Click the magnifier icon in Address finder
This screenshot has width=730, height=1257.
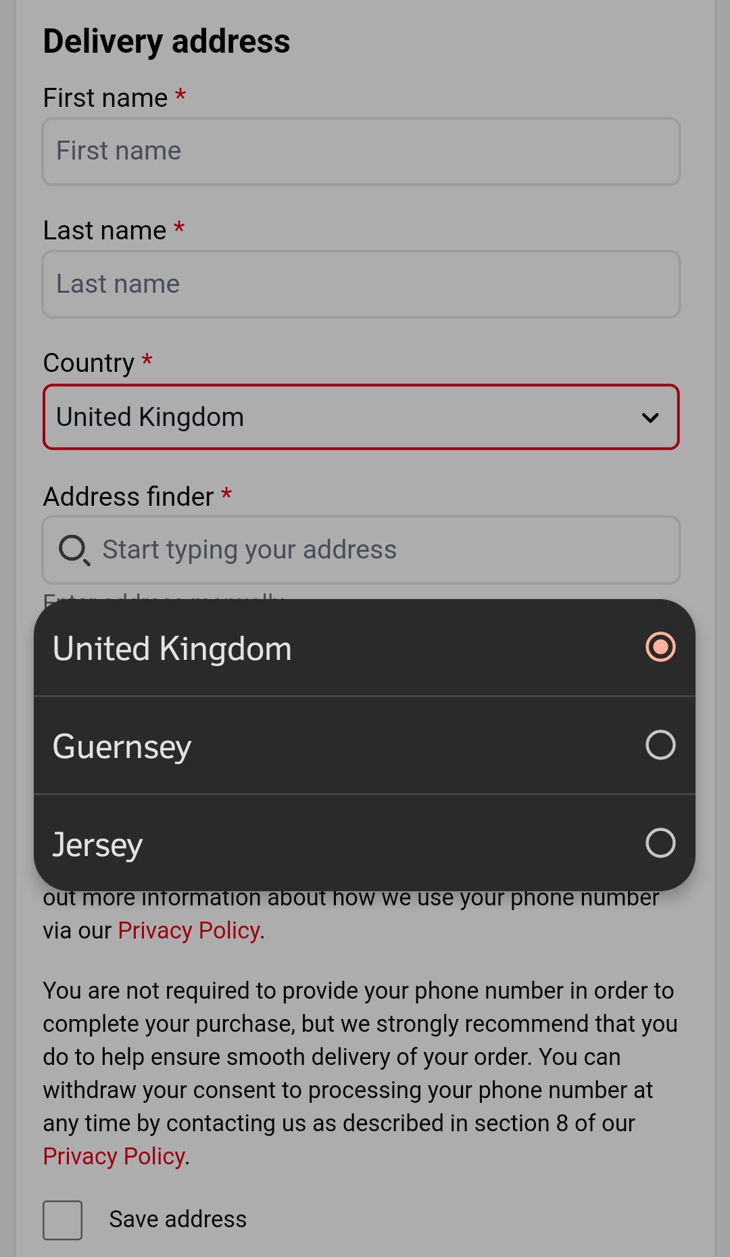pos(74,550)
